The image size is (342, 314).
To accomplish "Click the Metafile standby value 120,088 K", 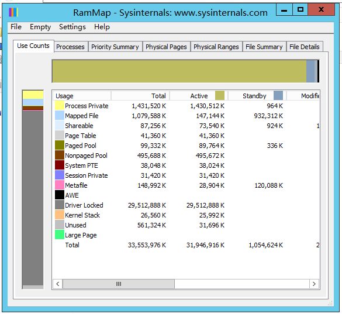I will coord(268,185).
